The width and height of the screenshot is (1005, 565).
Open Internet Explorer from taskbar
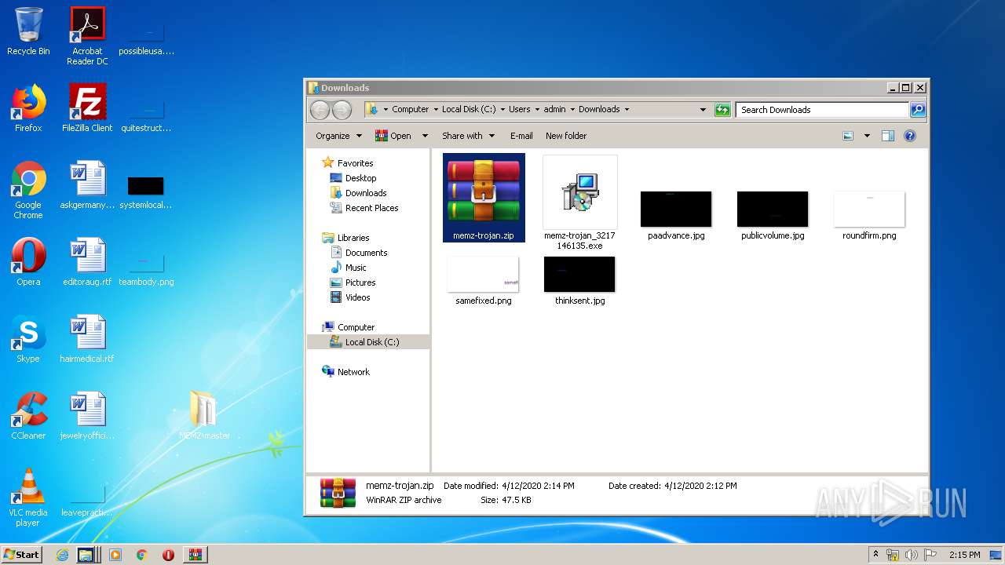[62, 555]
